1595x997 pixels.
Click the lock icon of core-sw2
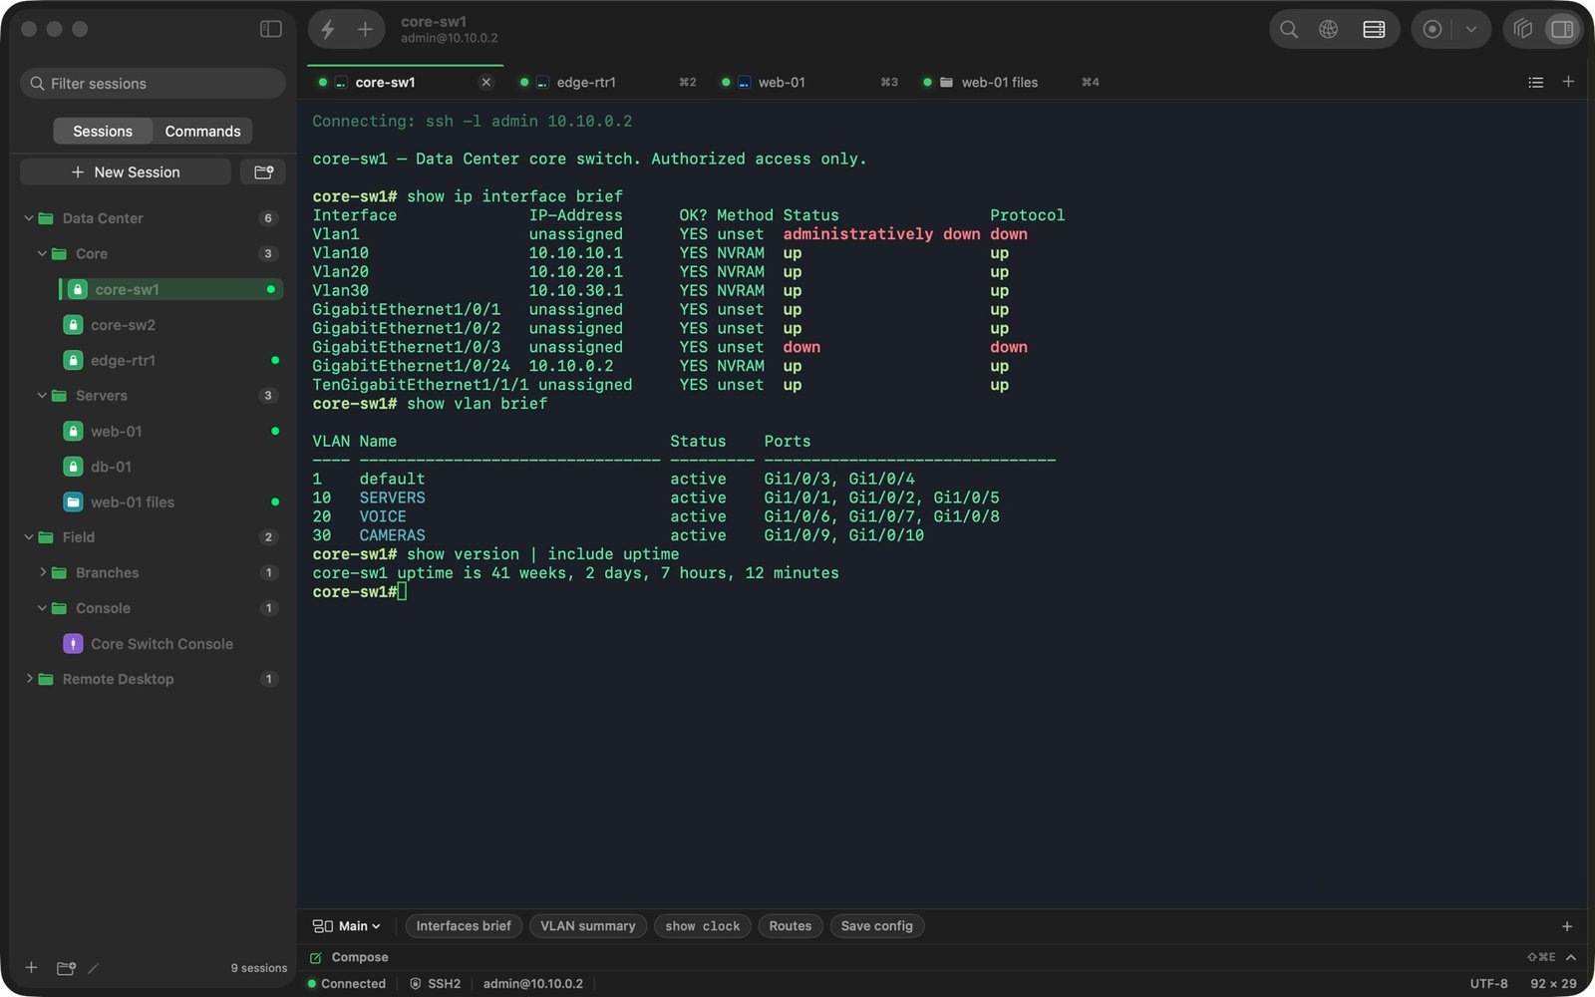(73, 325)
